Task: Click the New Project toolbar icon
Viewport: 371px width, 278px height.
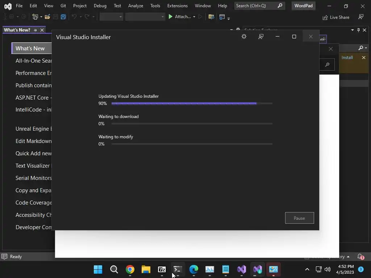Action: [35, 17]
